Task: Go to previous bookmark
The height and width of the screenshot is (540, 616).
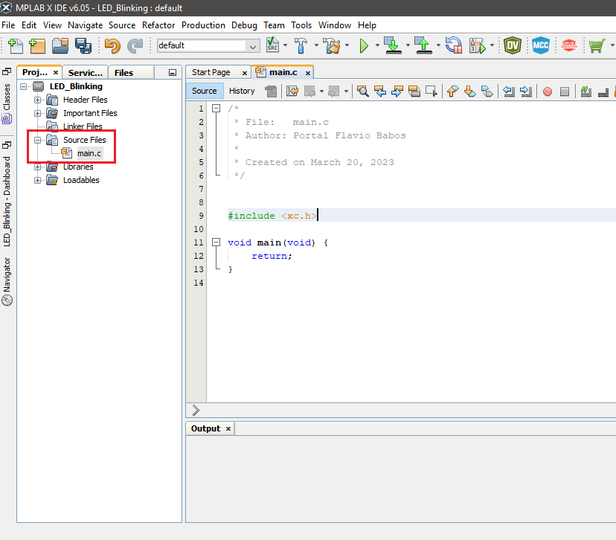Action: pos(452,91)
